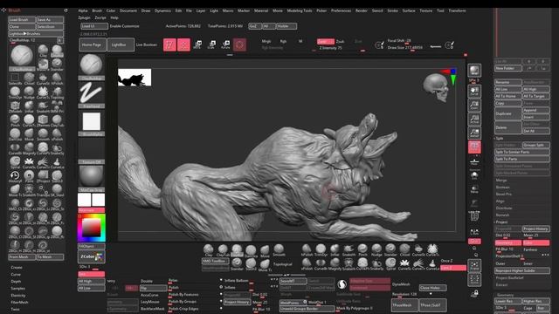Image resolution: width=559 pixels, height=314 pixels.
Task: Expand the Samples brush submenu
Action: (x=17, y=289)
